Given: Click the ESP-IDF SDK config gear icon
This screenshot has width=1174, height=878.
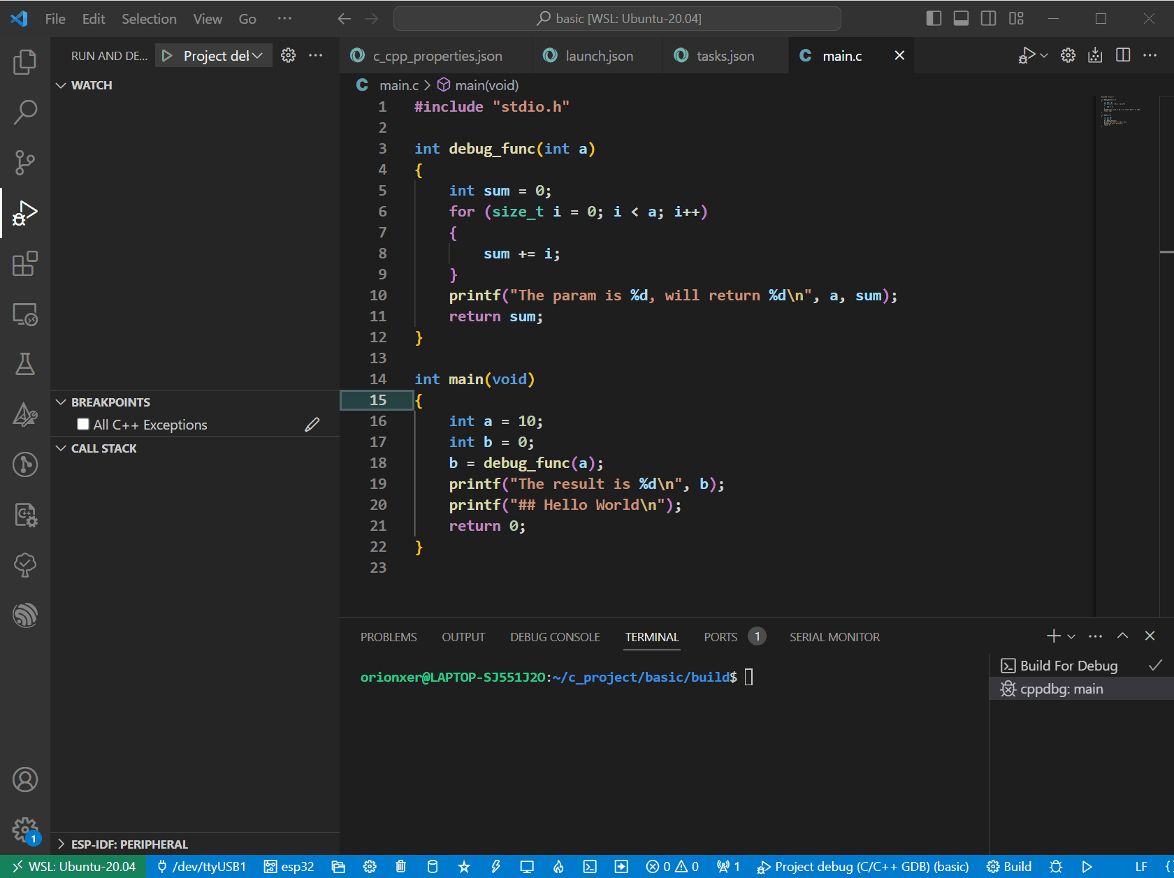Looking at the screenshot, I should (370, 867).
